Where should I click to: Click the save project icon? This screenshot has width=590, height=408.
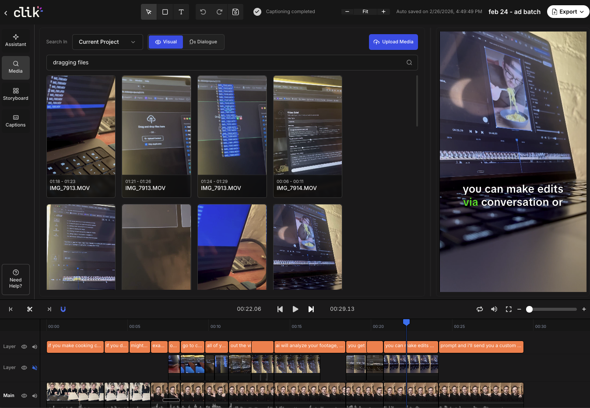click(x=235, y=12)
